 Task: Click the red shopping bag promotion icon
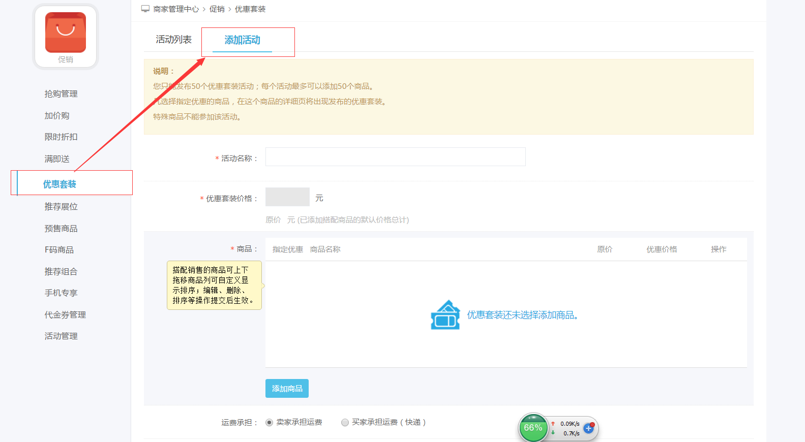click(x=66, y=33)
